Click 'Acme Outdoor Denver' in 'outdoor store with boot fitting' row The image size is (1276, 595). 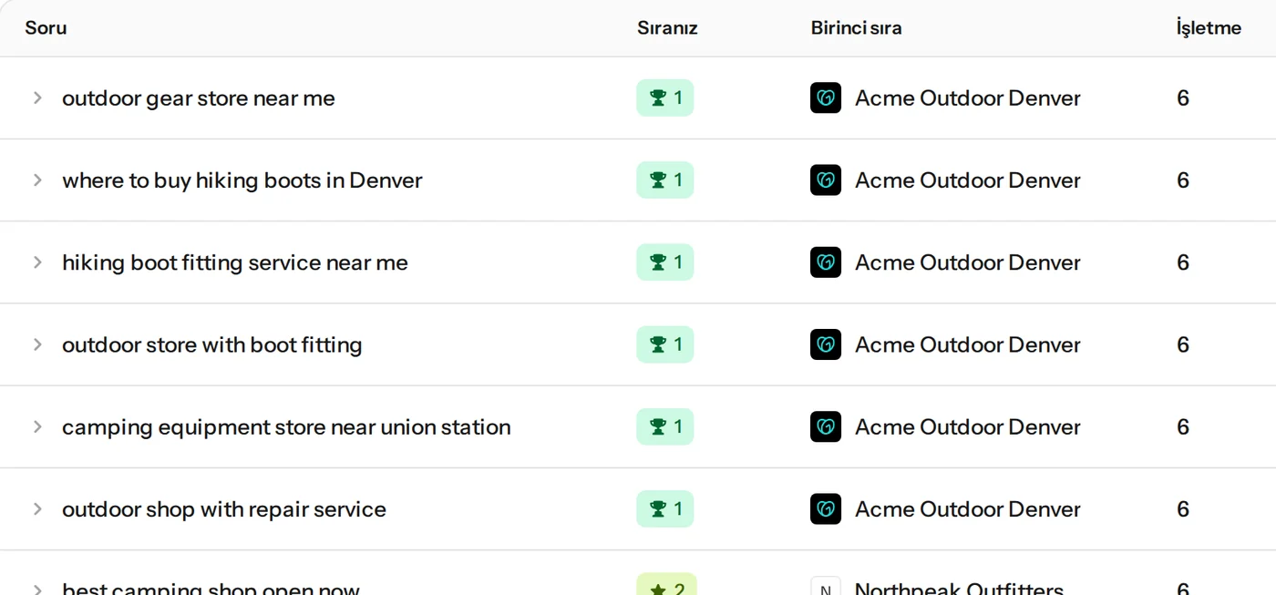pos(968,344)
